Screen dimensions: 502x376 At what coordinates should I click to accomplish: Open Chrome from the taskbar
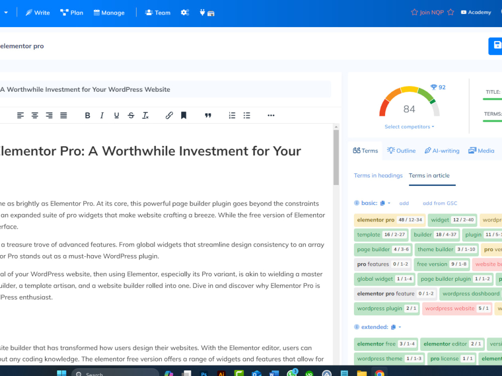379,373
